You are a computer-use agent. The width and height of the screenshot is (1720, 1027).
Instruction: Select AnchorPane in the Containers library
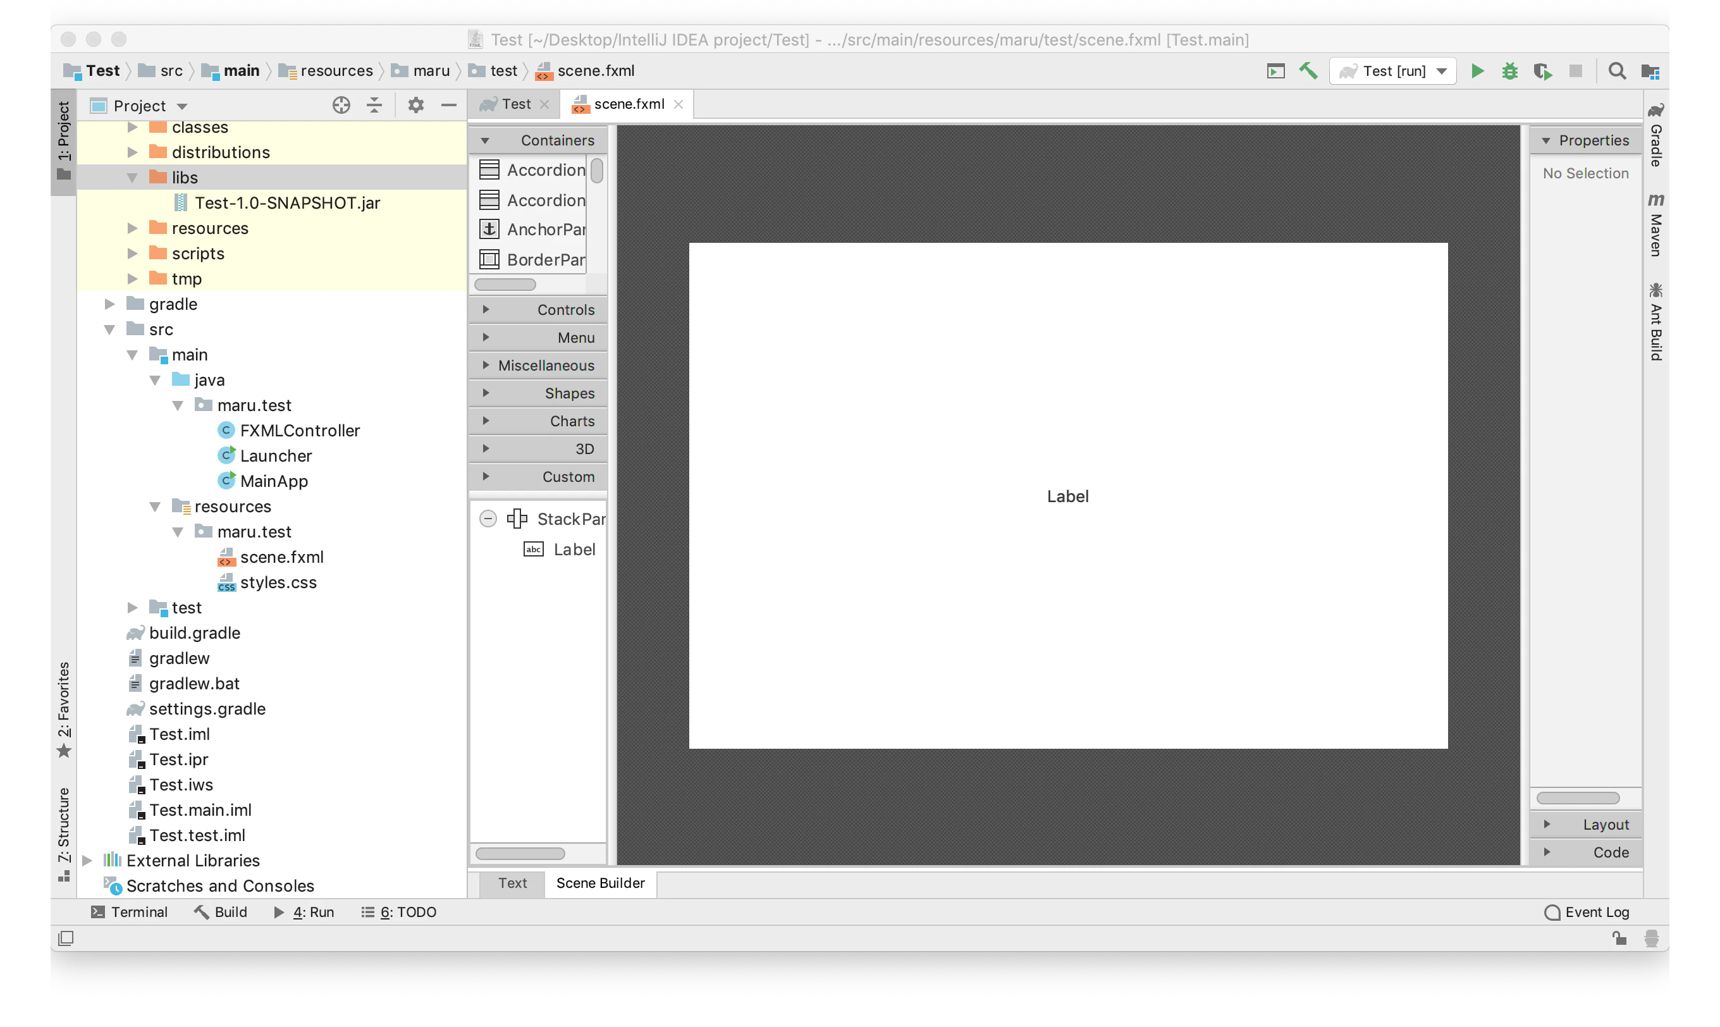532,229
